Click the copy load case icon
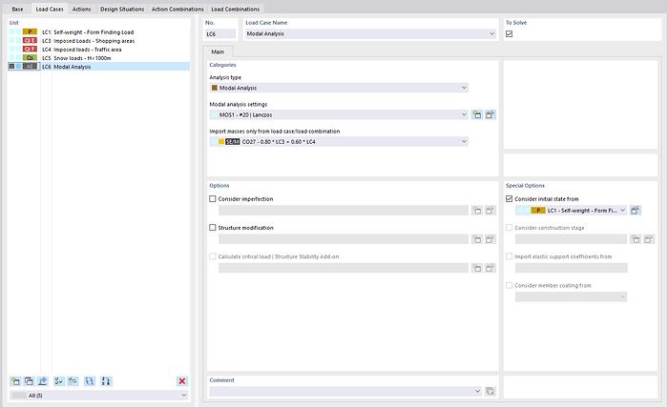668x408 pixels. (29, 380)
